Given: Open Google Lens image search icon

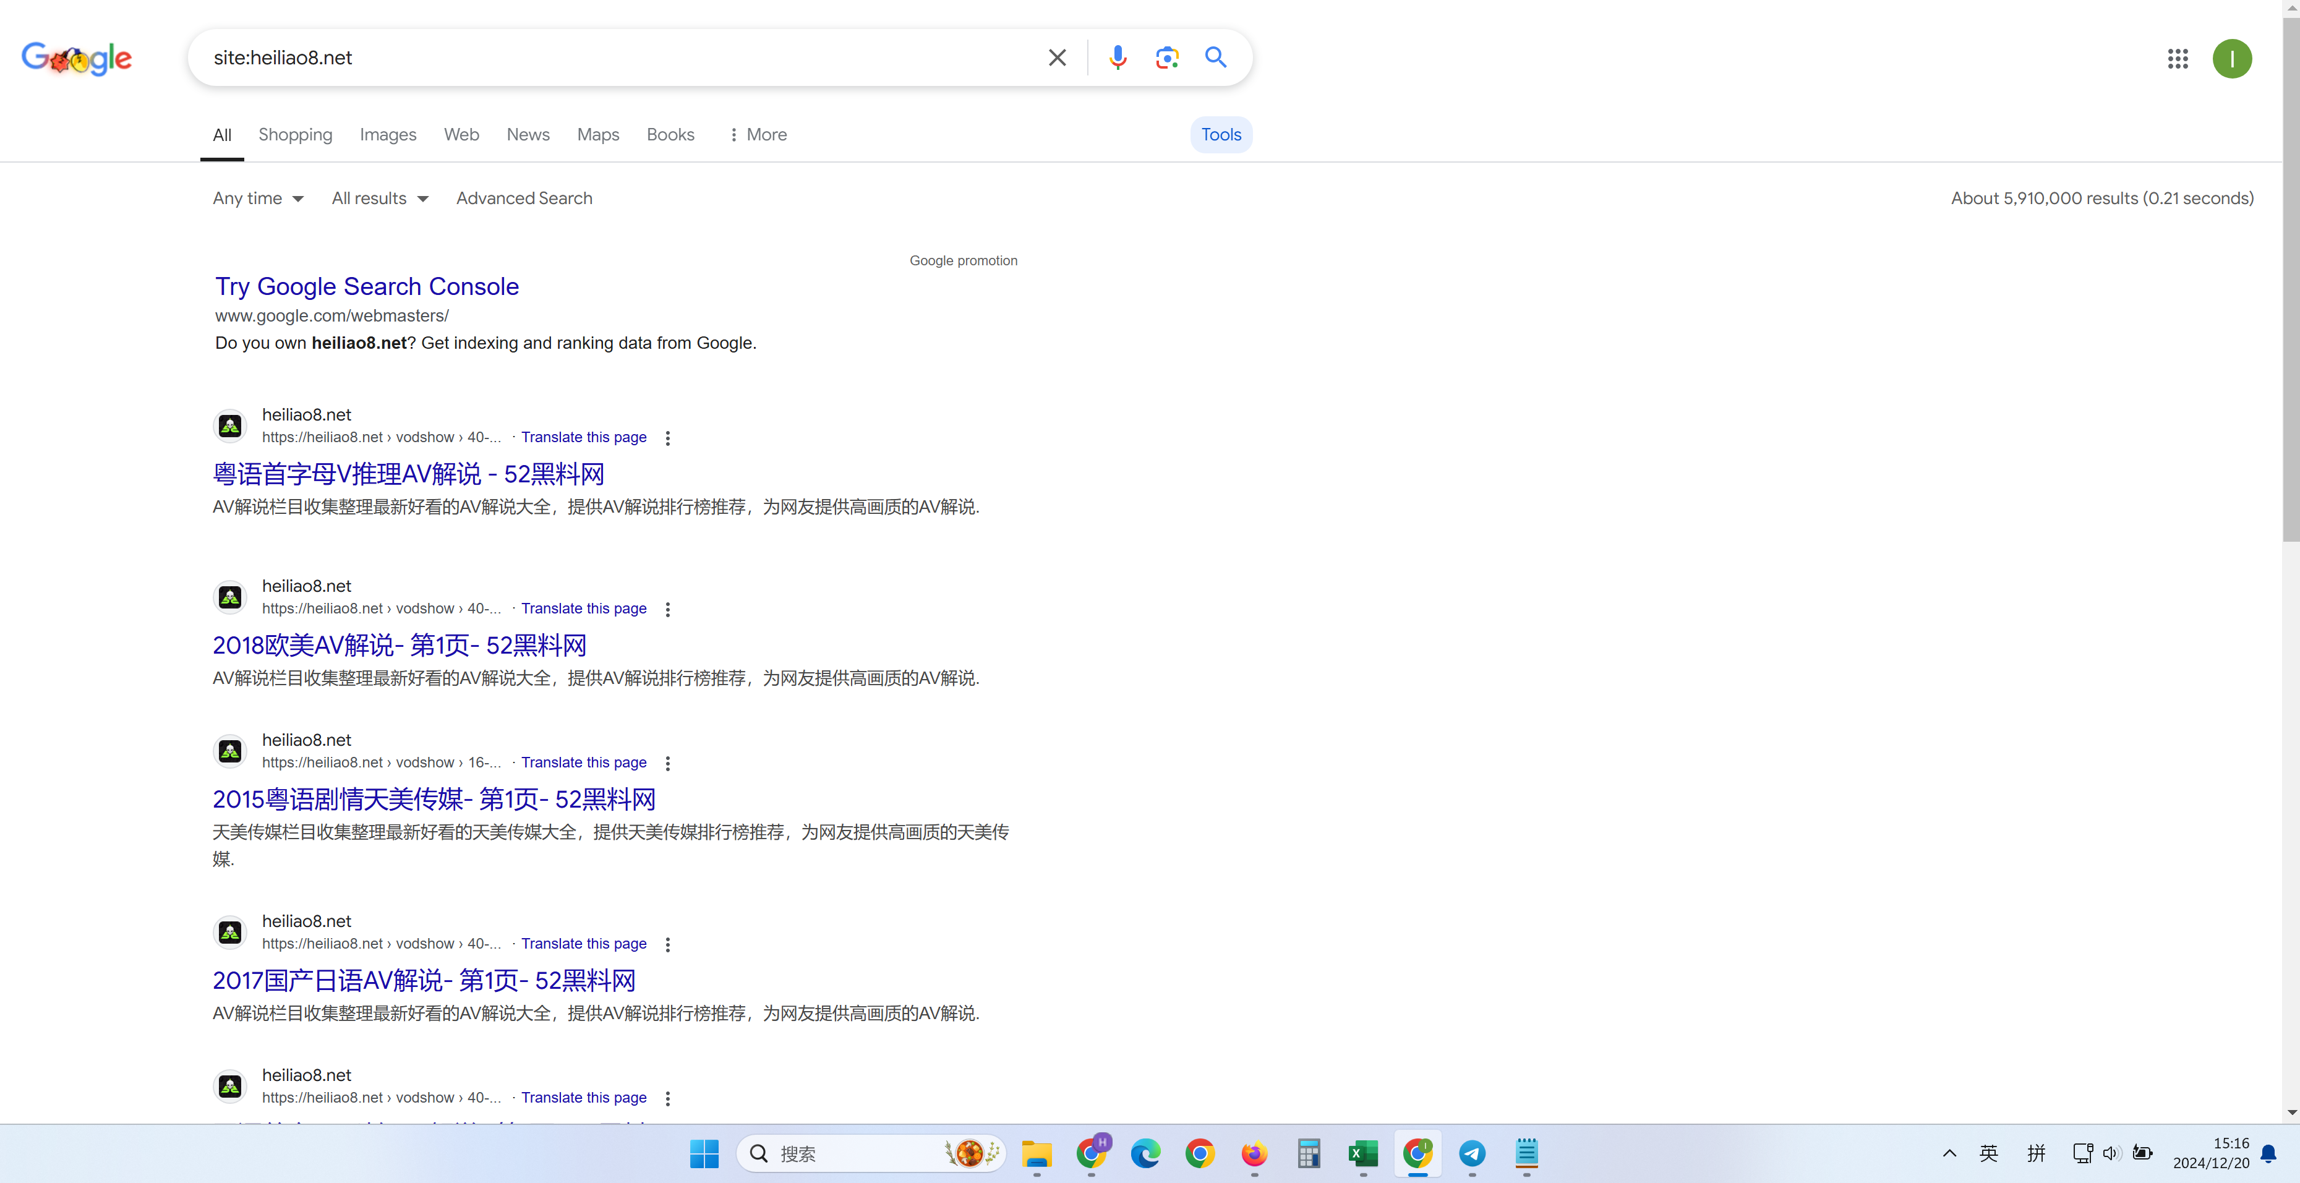Looking at the screenshot, I should 1167,58.
